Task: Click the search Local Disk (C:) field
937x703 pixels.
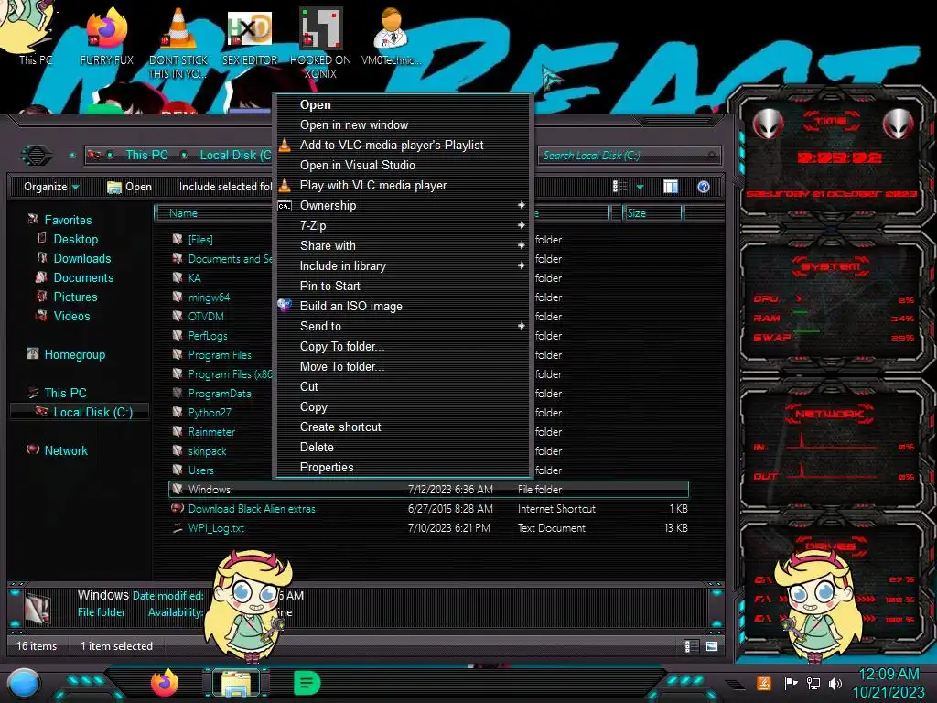Action: click(x=630, y=156)
